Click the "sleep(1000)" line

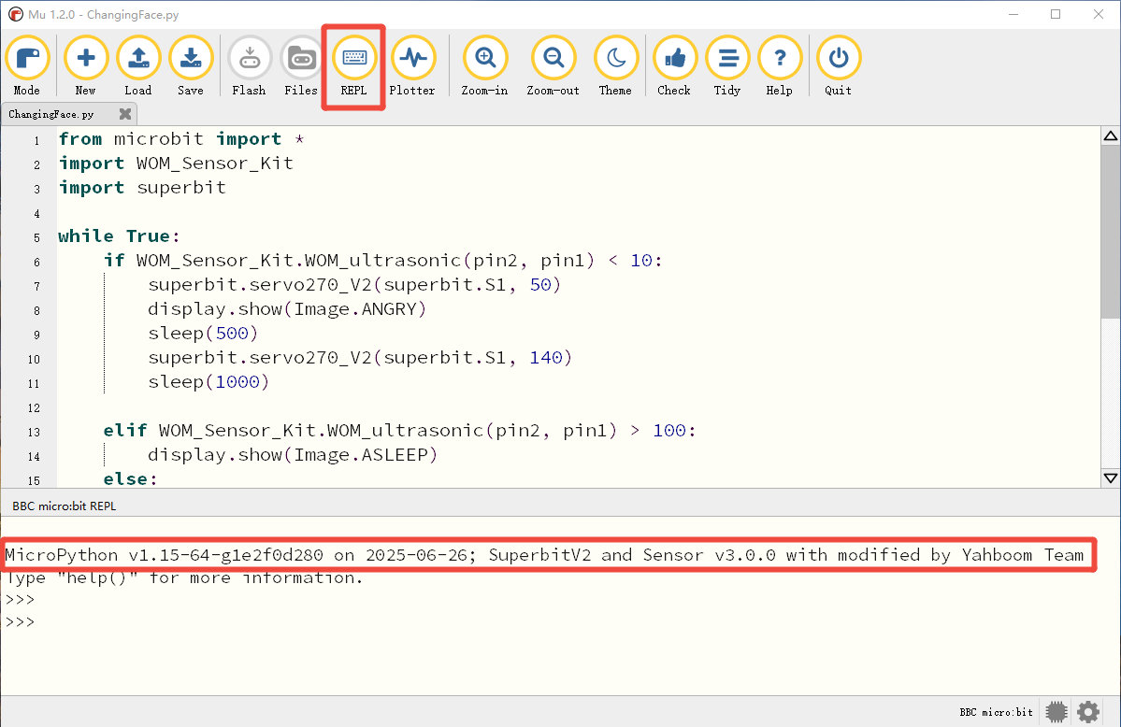point(208,382)
